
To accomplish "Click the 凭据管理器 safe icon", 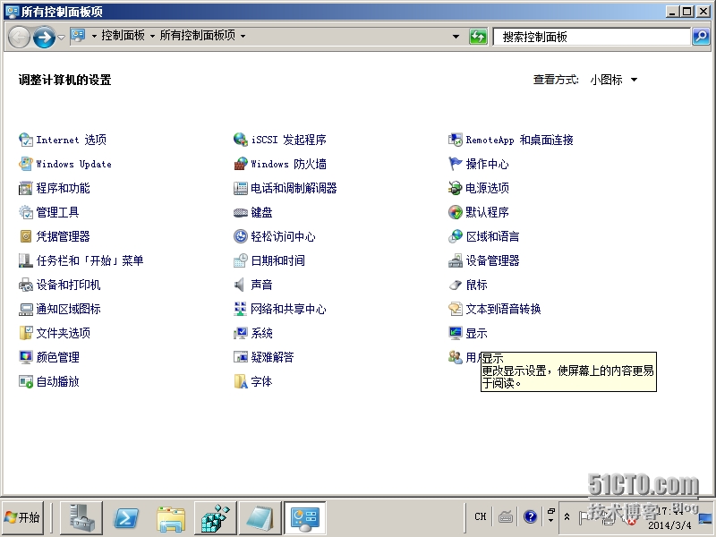I will (x=26, y=236).
